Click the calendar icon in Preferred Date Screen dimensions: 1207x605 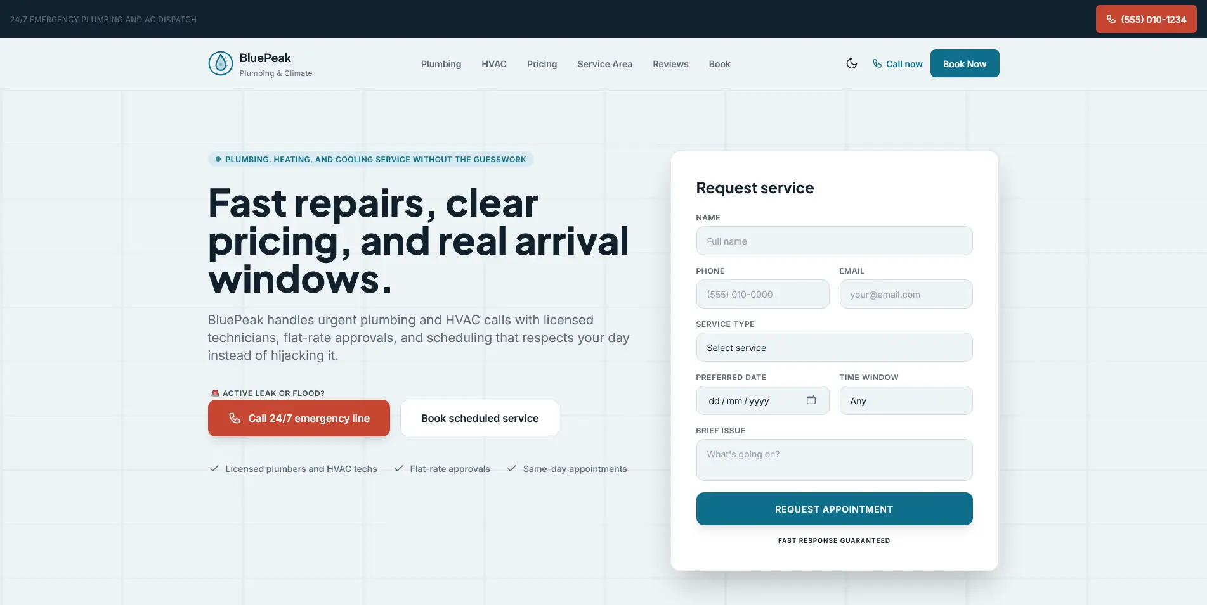[811, 400]
